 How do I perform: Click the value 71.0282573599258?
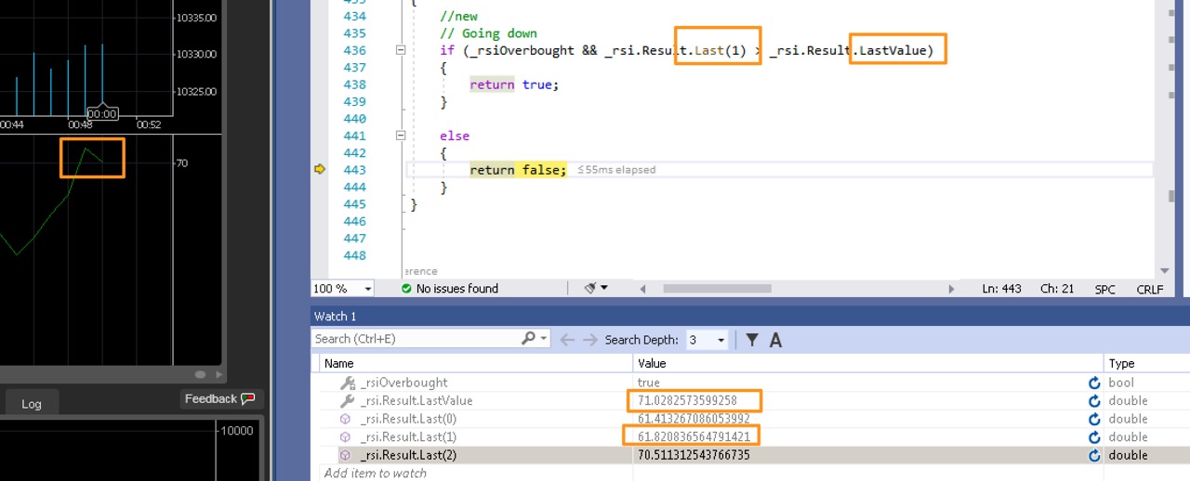coord(687,400)
